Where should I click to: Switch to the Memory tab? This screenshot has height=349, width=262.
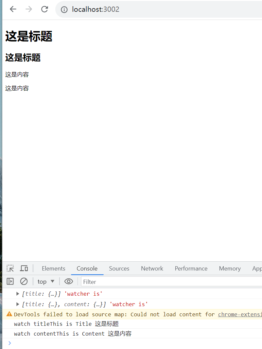point(230,269)
